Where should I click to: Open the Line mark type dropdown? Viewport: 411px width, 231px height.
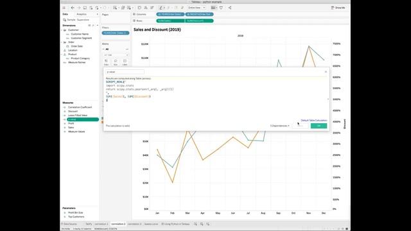tap(116, 55)
